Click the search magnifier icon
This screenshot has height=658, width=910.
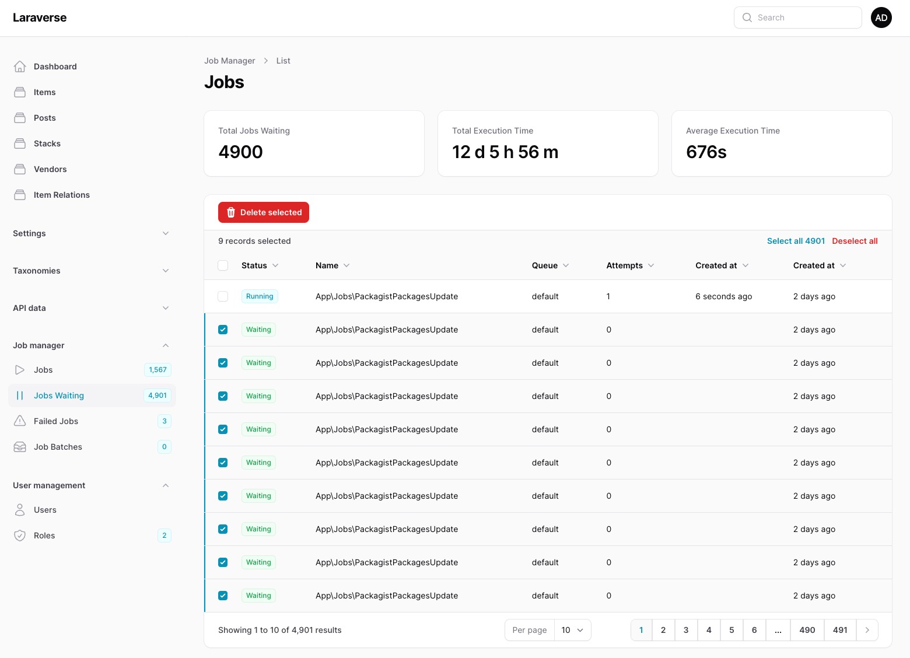747,17
